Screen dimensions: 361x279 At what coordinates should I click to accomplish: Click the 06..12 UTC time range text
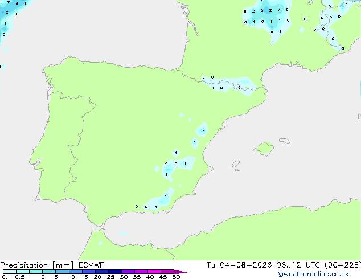point(298,265)
